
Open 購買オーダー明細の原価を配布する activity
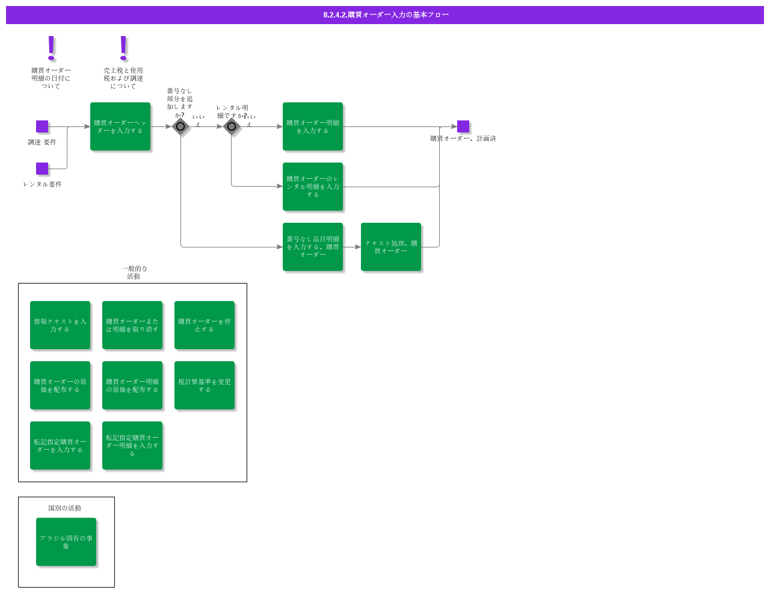132,385
